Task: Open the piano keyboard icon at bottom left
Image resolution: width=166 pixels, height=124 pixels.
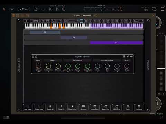Action: point(6,117)
